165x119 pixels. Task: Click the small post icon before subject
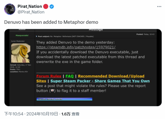(x=37, y=36)
